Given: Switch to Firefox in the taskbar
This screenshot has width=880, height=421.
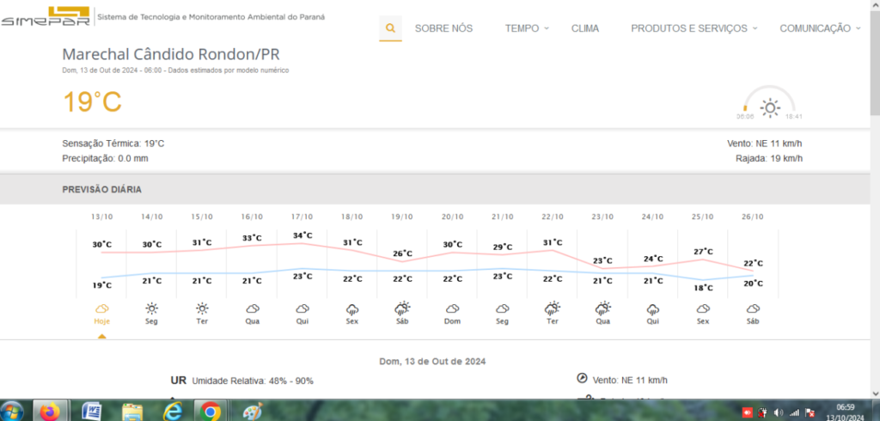Looking at the screenshot, I should 51,412.
